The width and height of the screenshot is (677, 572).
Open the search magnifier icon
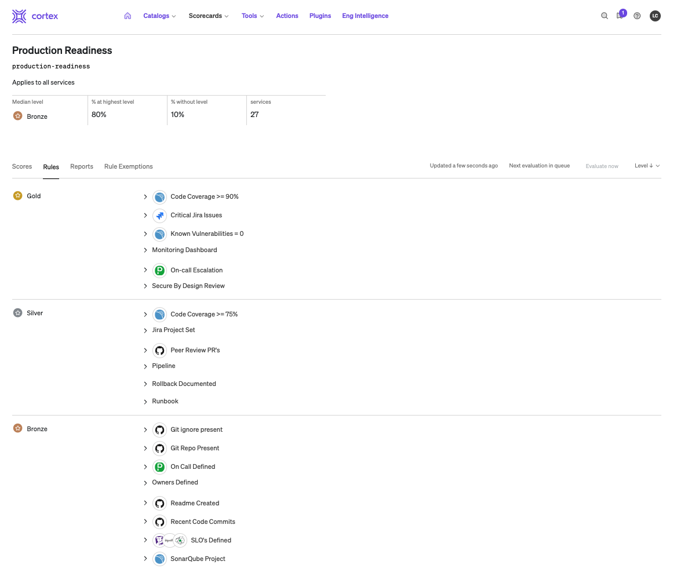coord(605,16)
